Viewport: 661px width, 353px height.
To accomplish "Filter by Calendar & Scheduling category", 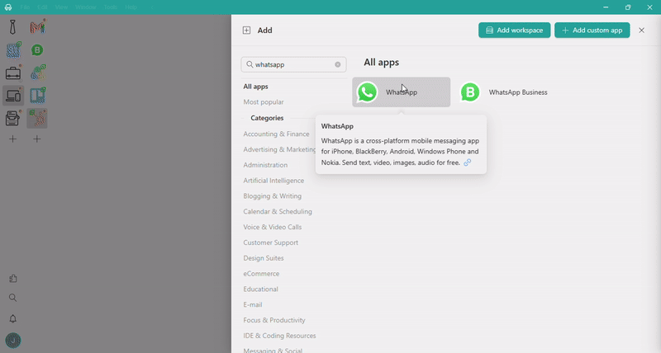I will tap(278, 212).
